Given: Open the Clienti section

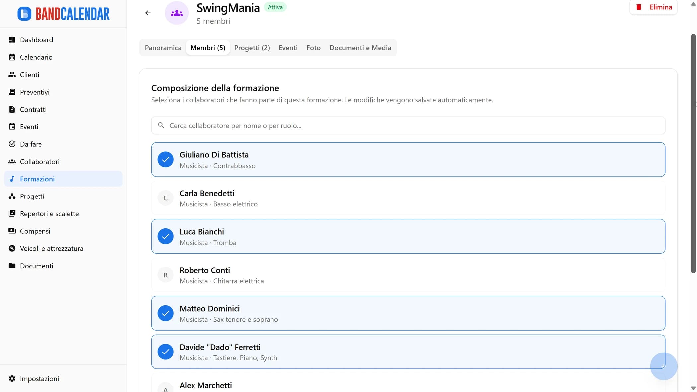Looking at the screenshot, I should pos(29,74).
